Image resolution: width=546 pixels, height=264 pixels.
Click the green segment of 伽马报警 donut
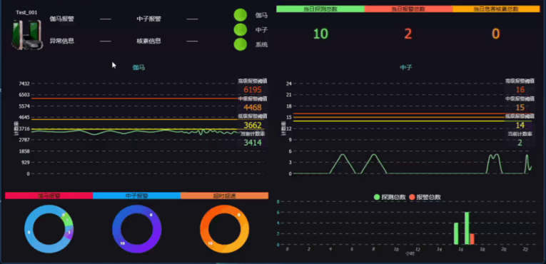point(67,220)
